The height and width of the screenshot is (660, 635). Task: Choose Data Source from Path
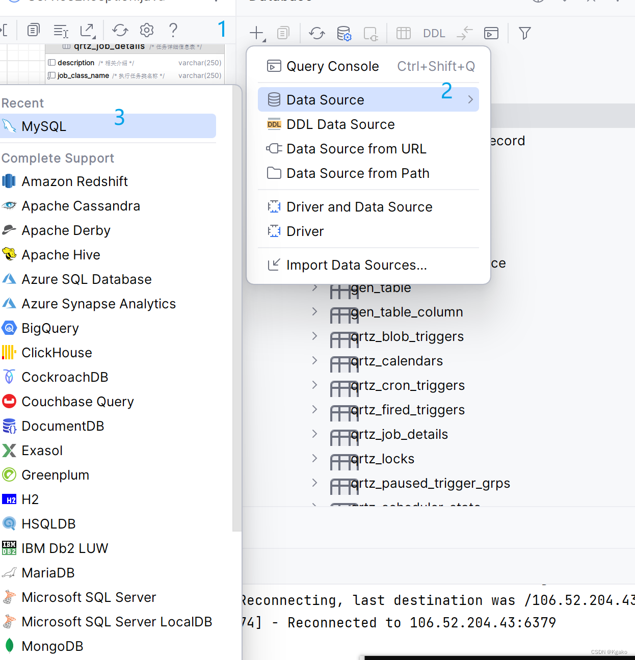tap(368, 173)
